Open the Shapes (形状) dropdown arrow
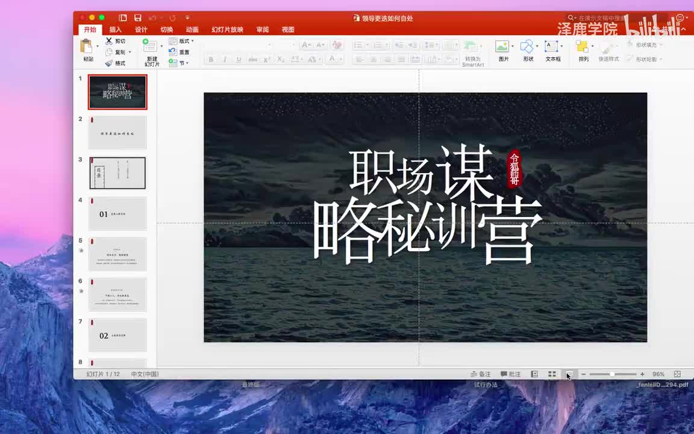The image size is (694, 434). point(537,46)
